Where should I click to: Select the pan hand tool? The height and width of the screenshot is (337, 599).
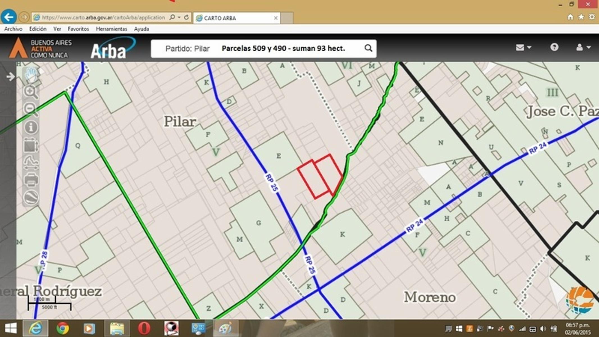coord(31,75)
